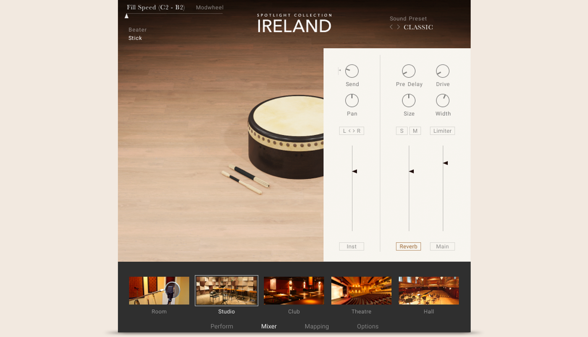Viewport: 588px width, 337px height.
Task: Click the IRELAND title logo
Action: tap(294, 26)
